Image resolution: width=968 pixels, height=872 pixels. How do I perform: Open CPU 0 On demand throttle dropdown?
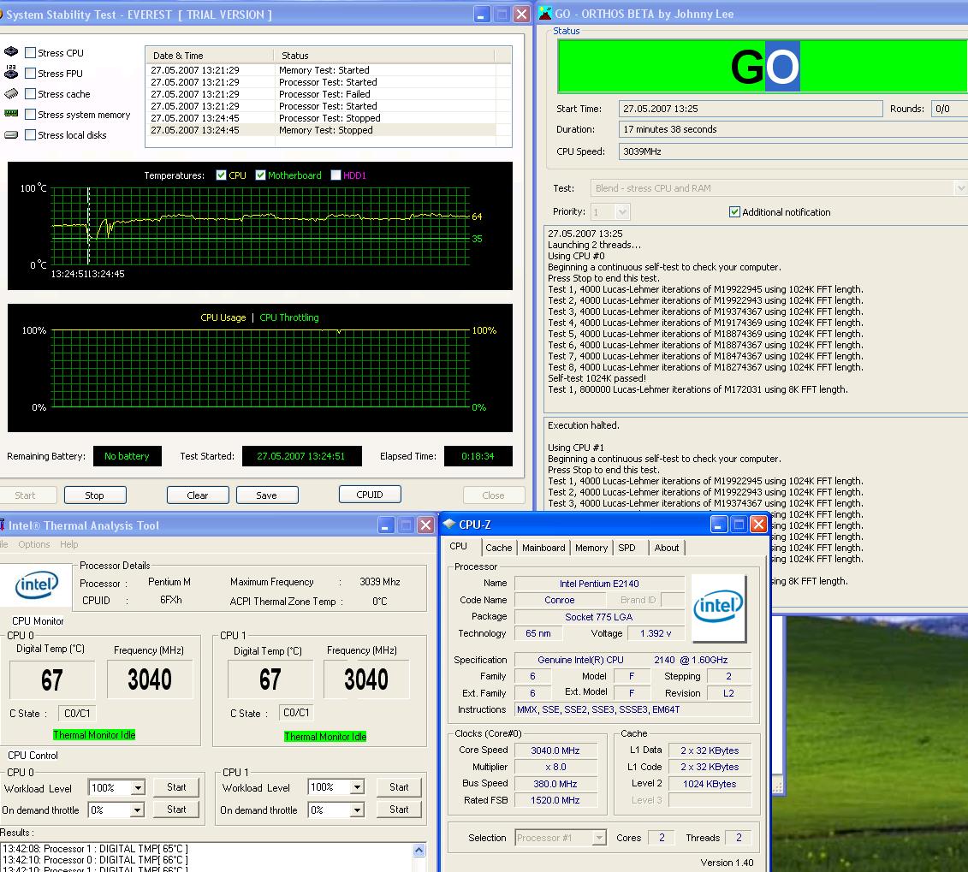pos(138,810)
